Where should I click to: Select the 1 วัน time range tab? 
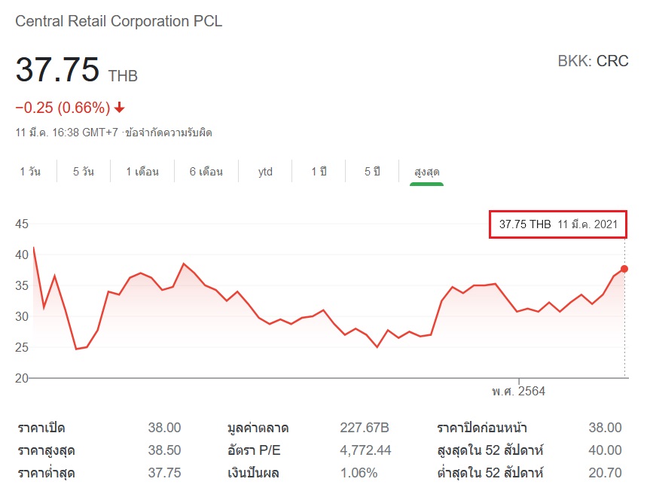pos(30,172)
